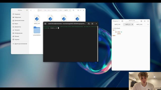Select lab12_1.sh file icon in Files
This screenshot has width=161, height=90.
click(x=37, y=18)
